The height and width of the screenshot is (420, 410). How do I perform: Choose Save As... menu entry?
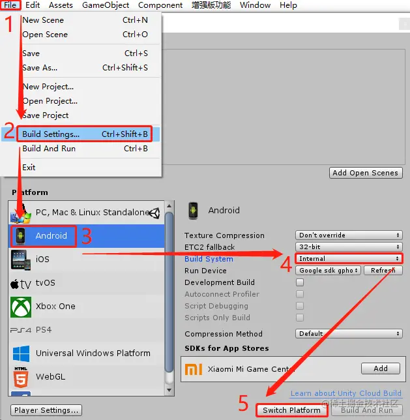pos(81,68)
